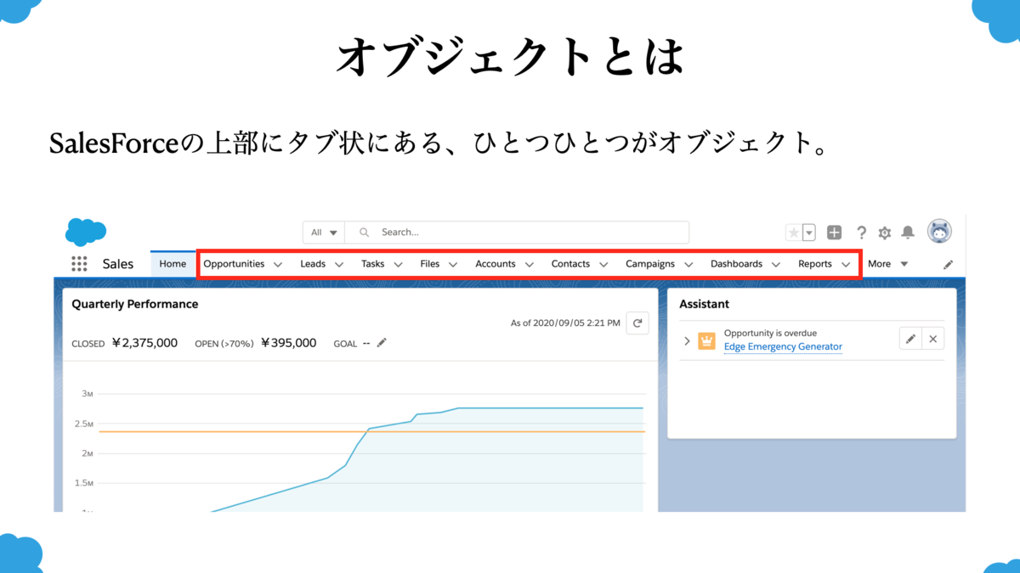Viewport: 1020px width, 573px height.
Task: Open the More tabs menu
Action: point(888,264)
